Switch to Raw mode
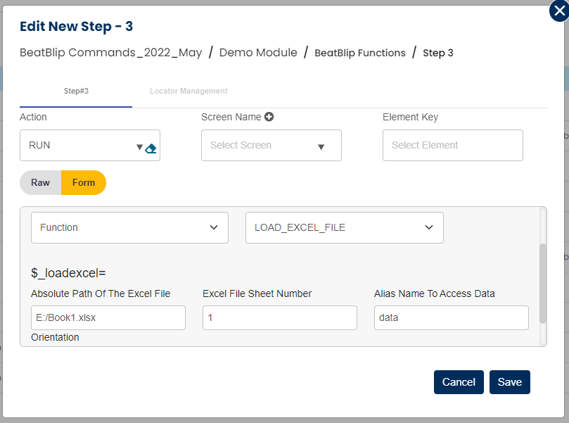Image resolution: width=569 pixels, height=423 pixels. pos(41,182)
